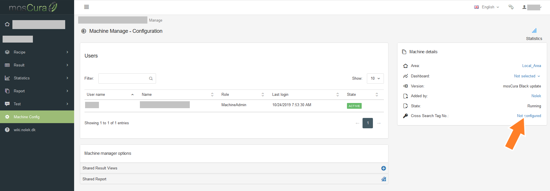Click the home icon in the sidebar
The height and width of the screenshot is (191, 550).
coord(7,24)
